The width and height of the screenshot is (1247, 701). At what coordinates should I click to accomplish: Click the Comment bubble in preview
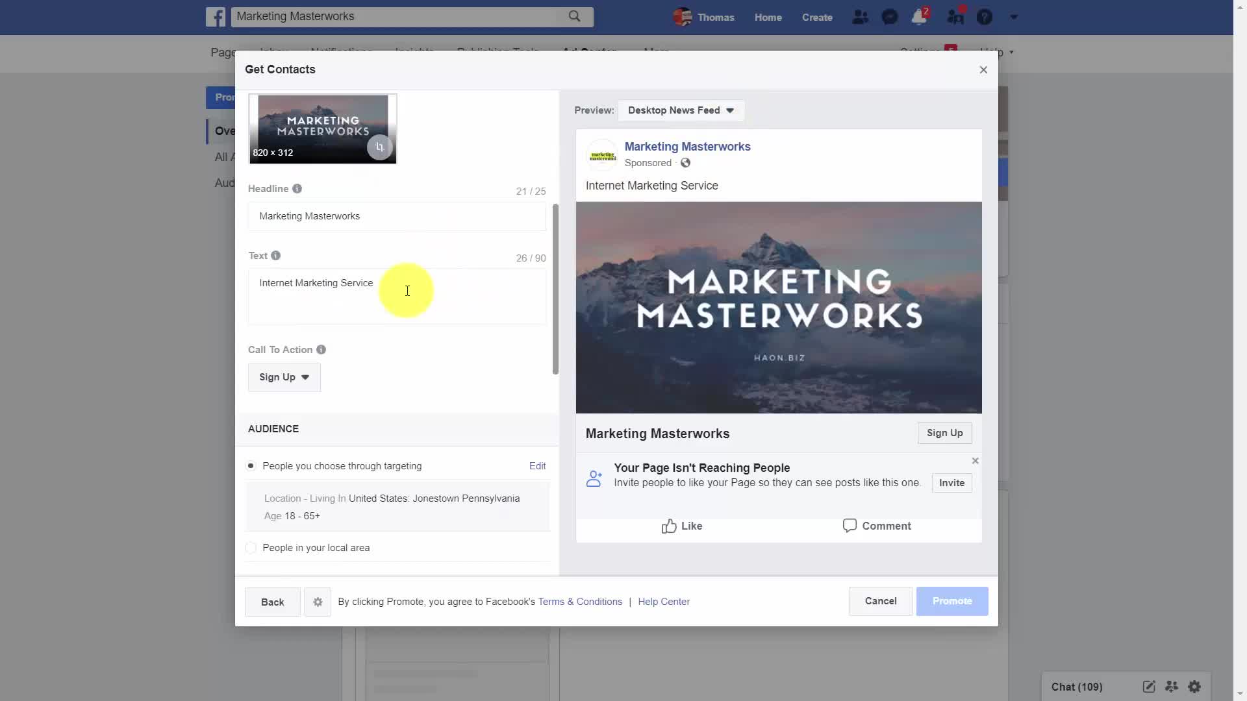tap(876, 526)
